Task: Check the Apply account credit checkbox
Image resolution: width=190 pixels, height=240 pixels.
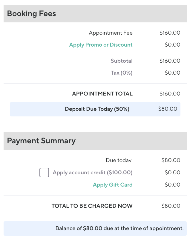Action: pyautogui.click(x=44, y=173)
